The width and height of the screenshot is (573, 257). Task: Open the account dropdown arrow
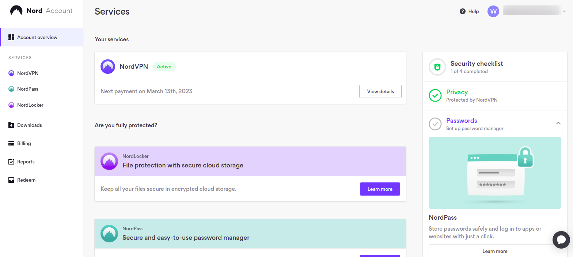tap(564, 12)
